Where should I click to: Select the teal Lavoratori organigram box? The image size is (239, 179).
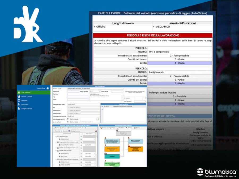(x=112, y=156)
